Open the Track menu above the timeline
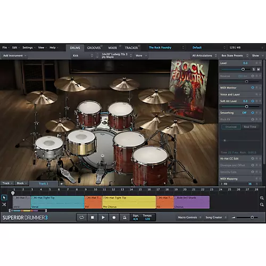The width and height of the screenshot is (266, 266). [7, 184]
